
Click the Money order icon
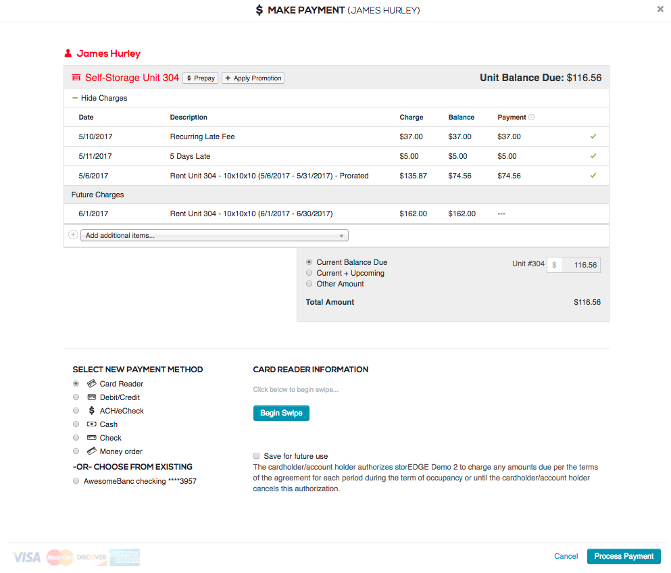tap(91, 451)
